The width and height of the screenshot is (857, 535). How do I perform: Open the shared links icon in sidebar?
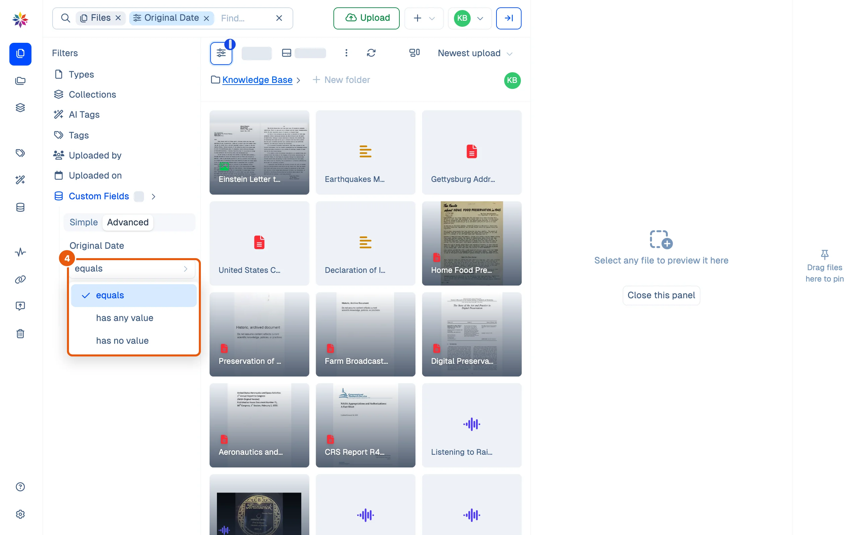(x=20, y=280)
